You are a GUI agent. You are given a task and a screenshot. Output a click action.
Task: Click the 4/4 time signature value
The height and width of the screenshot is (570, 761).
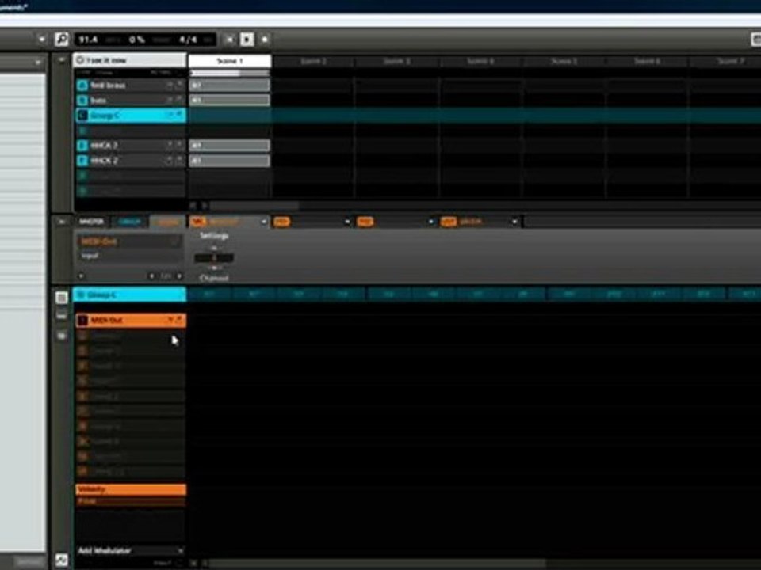(188, 40)
